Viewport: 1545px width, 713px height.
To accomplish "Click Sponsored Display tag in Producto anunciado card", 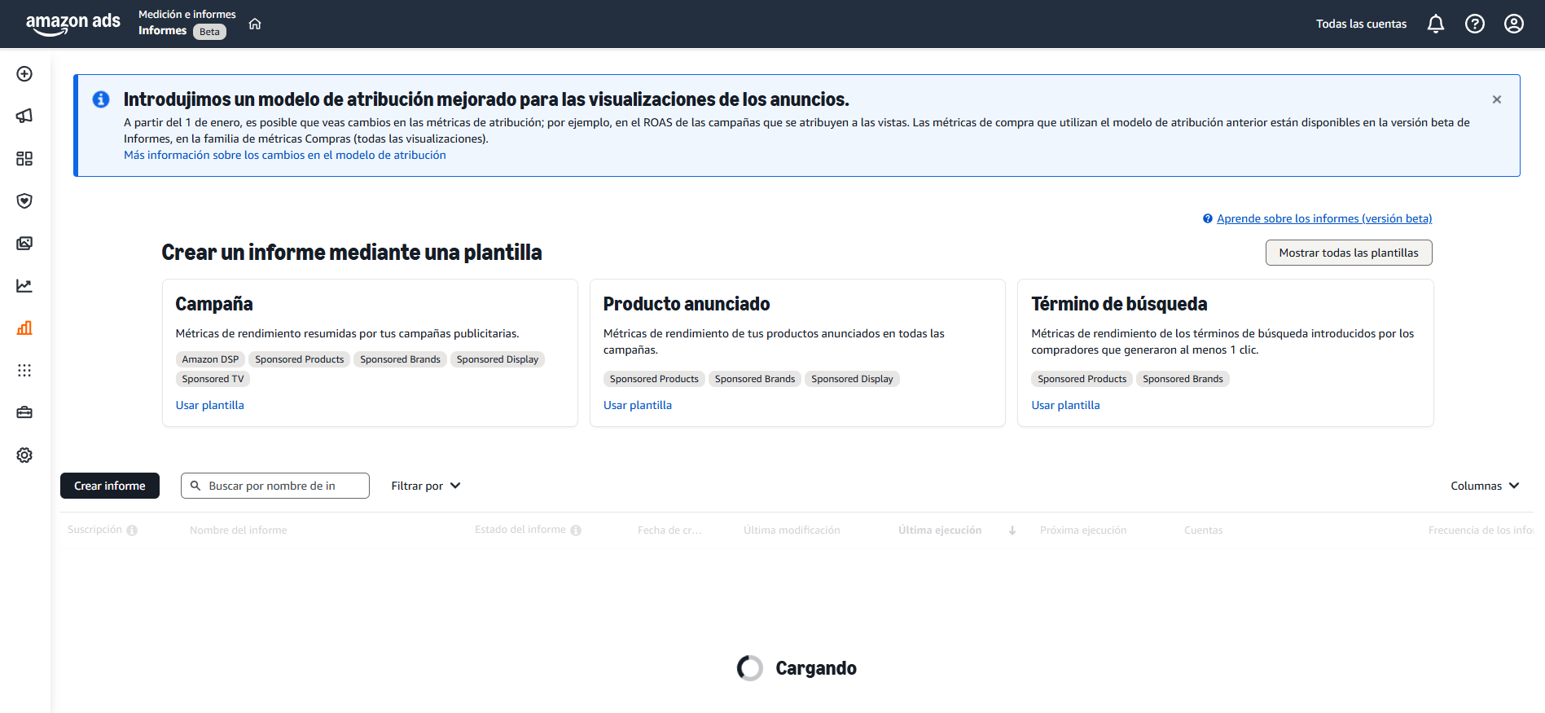I will point(852,379).
